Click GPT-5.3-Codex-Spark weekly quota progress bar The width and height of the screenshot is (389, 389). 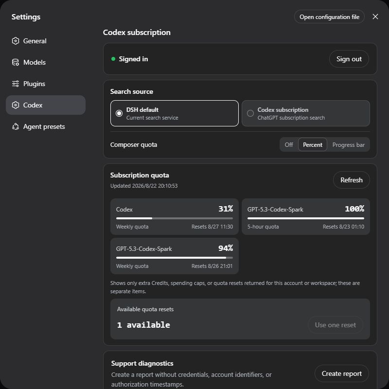tap(175, 258)
